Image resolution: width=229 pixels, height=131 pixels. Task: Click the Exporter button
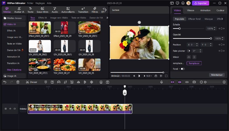click(x=200, y=3)
